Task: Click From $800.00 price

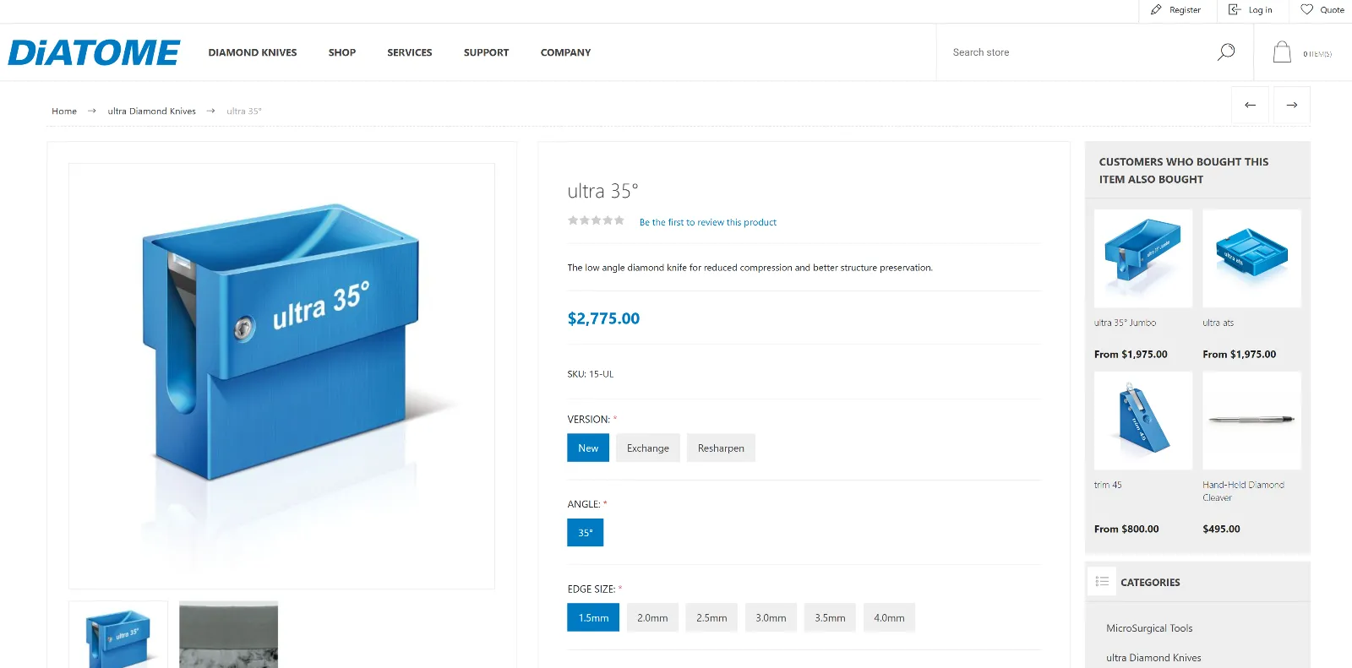Action: pyautogui.click(x=1126, y=530)
